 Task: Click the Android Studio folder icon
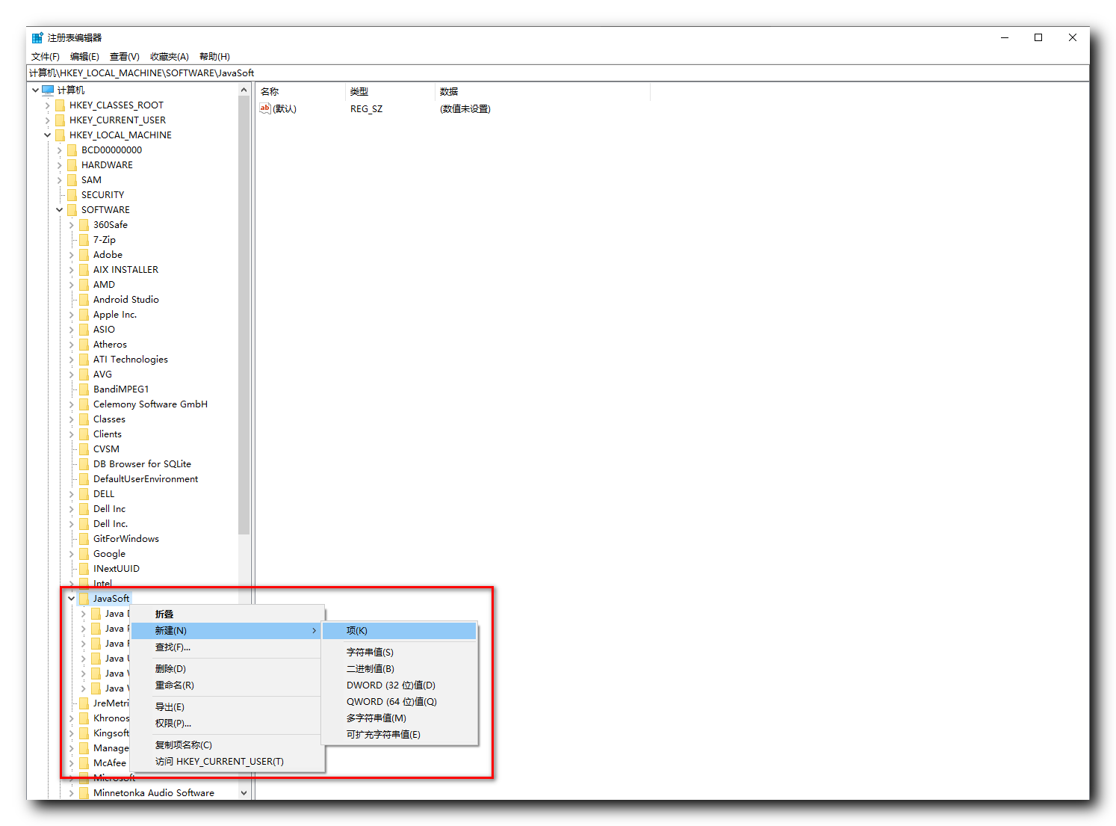click(x=84, y=299)
